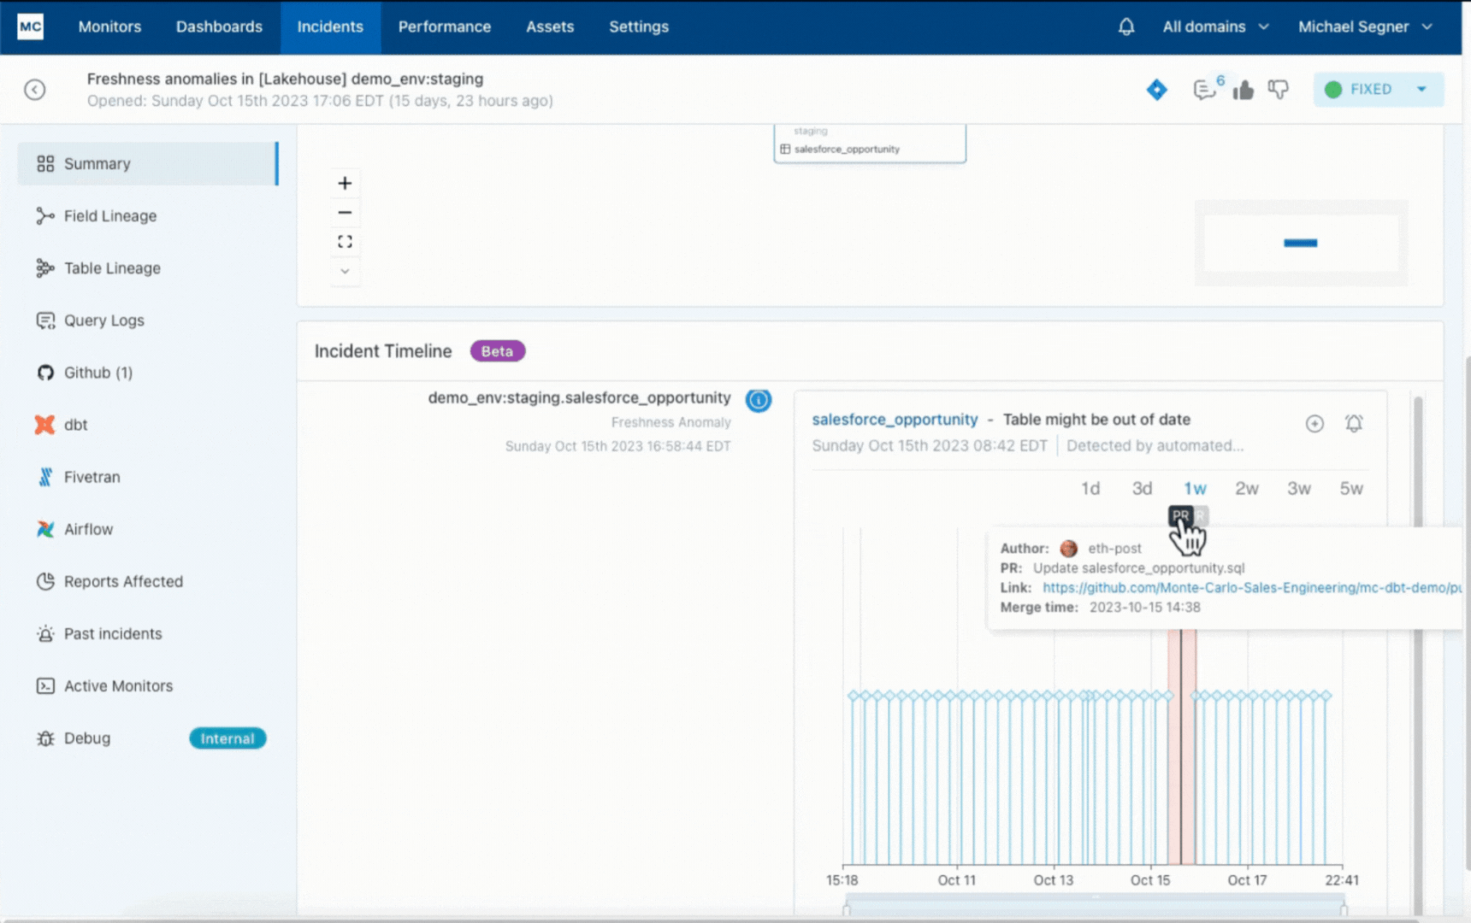
Task: Click the thumbs down icon
Action: click(x=1279, y=89)
